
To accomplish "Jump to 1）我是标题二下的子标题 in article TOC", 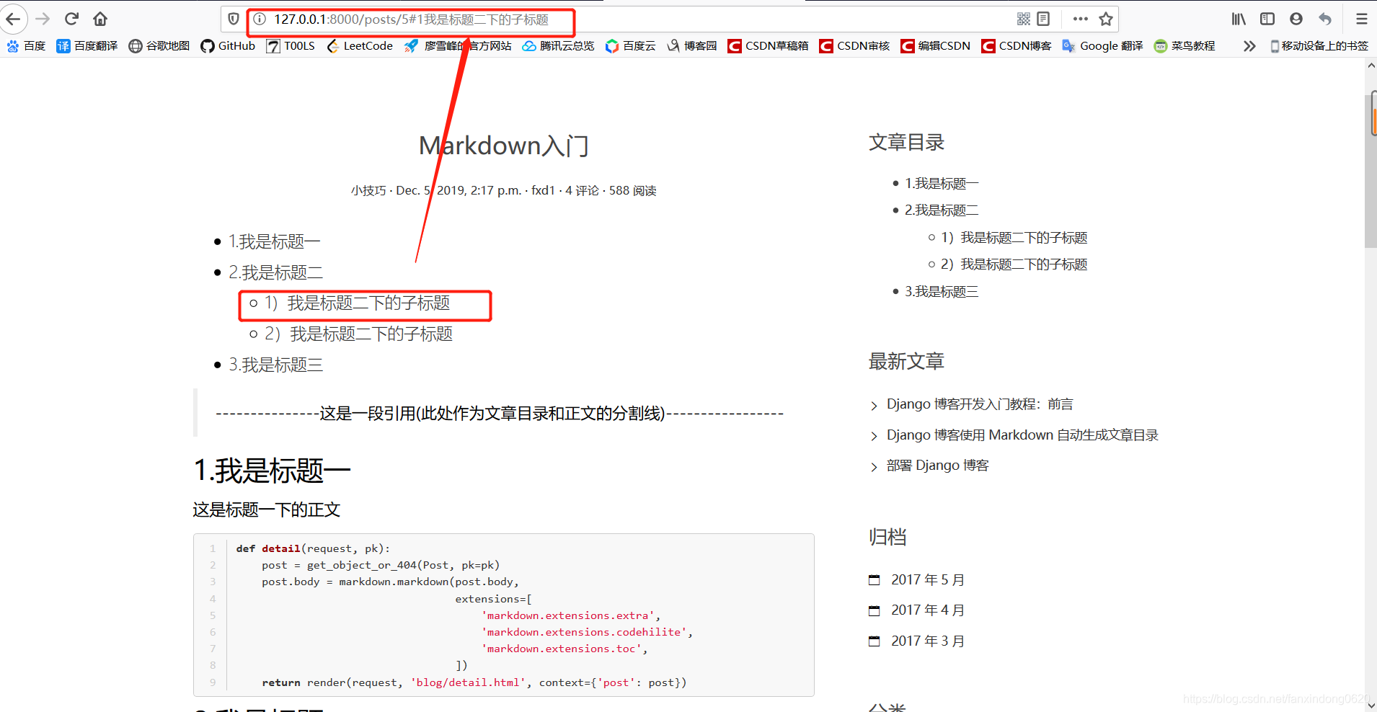I will (x=357, y=303).
